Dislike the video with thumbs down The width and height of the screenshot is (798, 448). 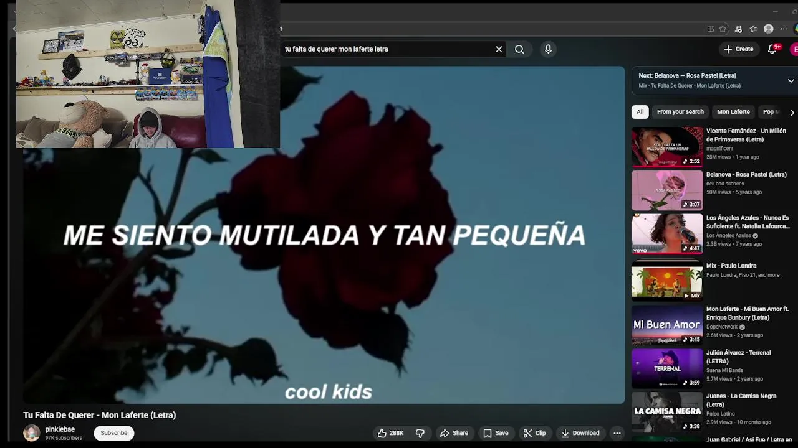pyautogui.click(x=420, y=433)
